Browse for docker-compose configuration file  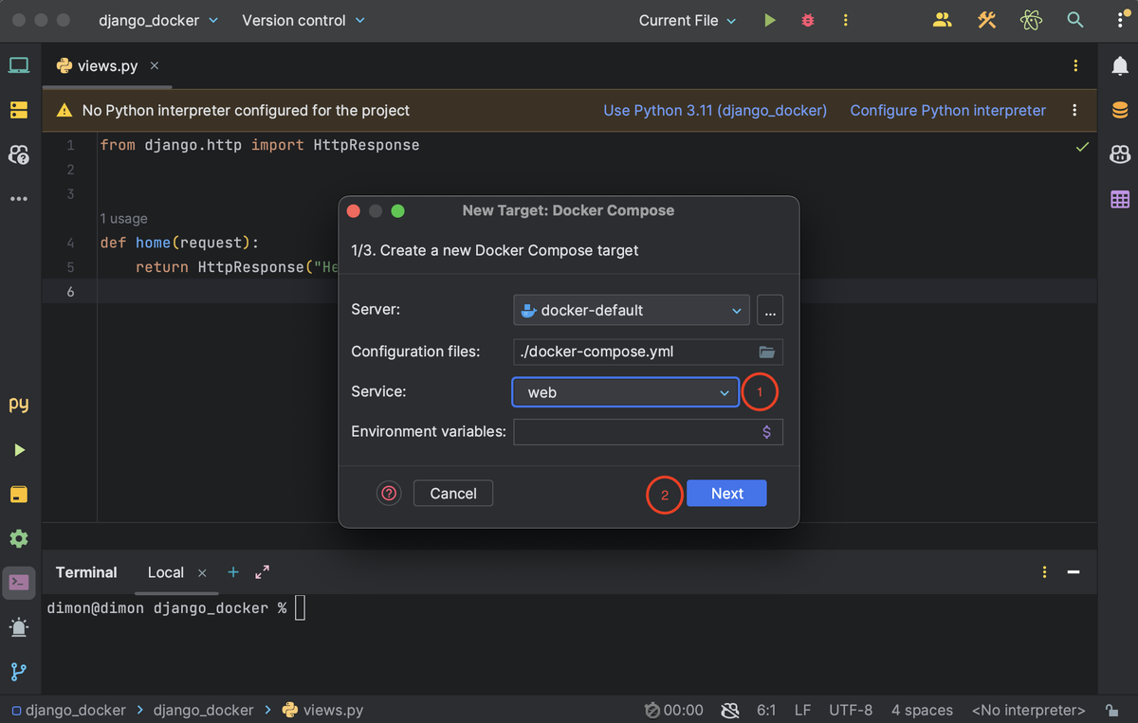point(767,352)
